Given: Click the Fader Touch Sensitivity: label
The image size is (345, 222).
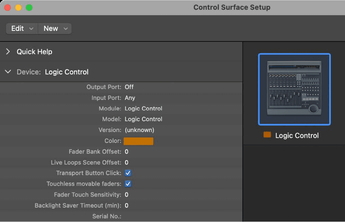Looking at the screenshot, I should pos(88,195).
